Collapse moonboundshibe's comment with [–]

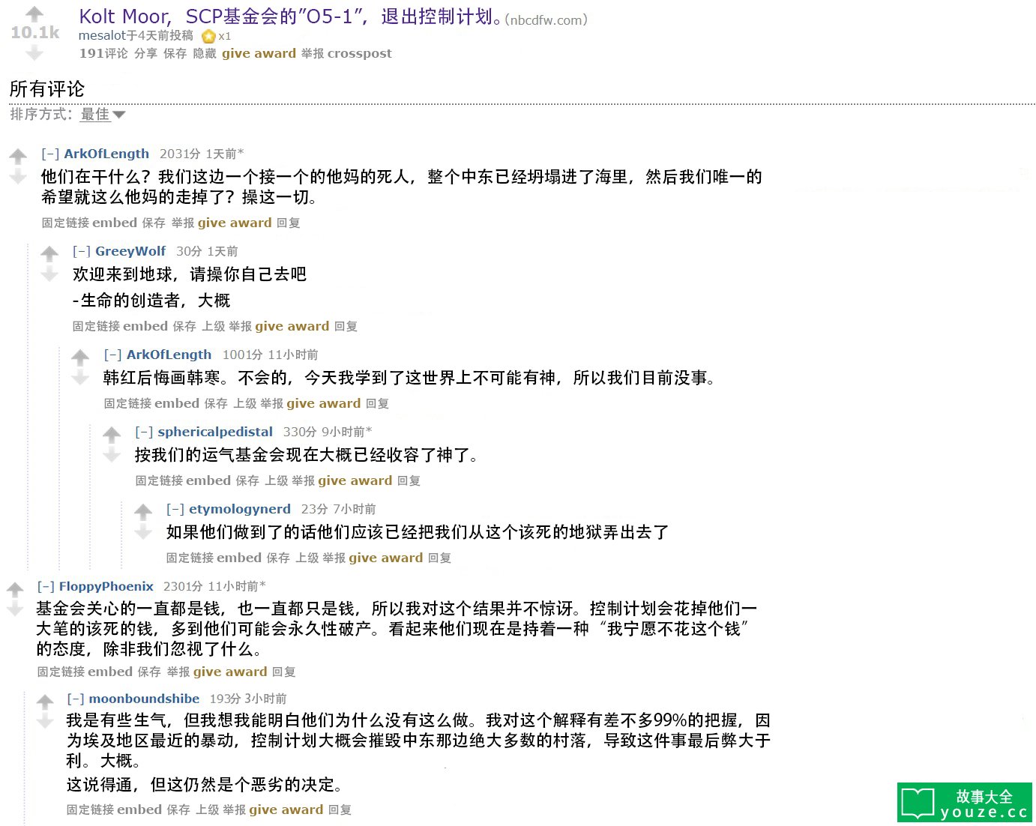pyautogui.click(x=76, y=699)
